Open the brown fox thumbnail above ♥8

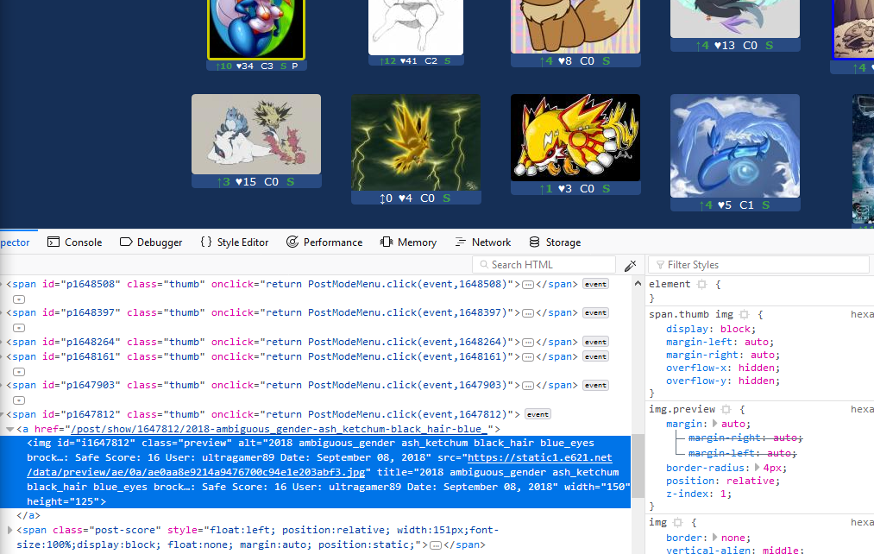[x=575, y=27]
